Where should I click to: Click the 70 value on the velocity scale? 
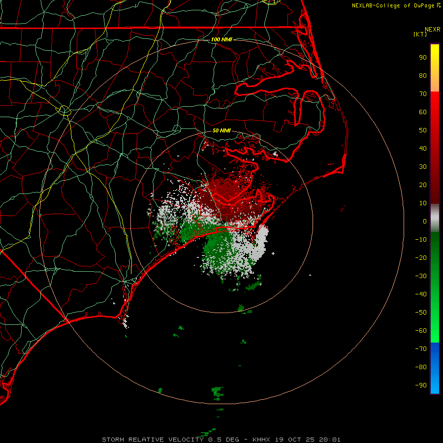tap(423, 94)
